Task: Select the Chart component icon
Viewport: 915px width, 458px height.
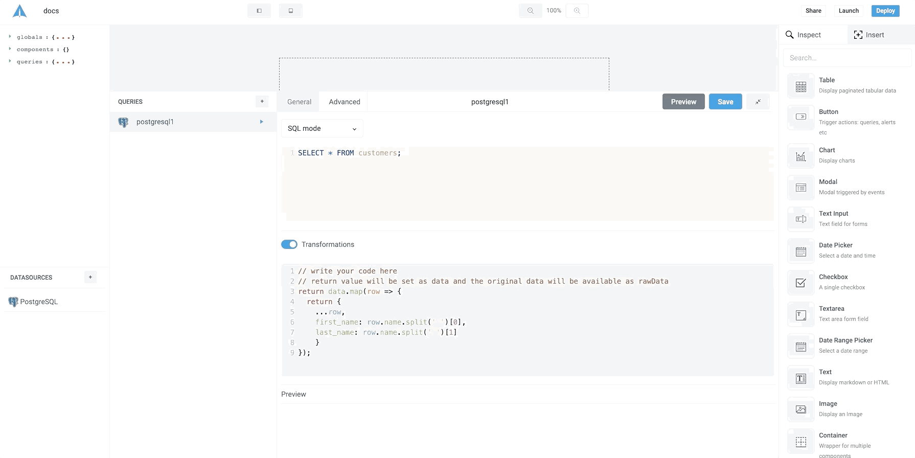Action: click(801, 156)
